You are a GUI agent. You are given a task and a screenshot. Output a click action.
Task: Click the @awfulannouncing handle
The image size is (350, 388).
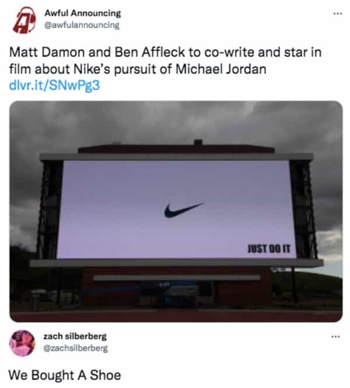(82, 25)
